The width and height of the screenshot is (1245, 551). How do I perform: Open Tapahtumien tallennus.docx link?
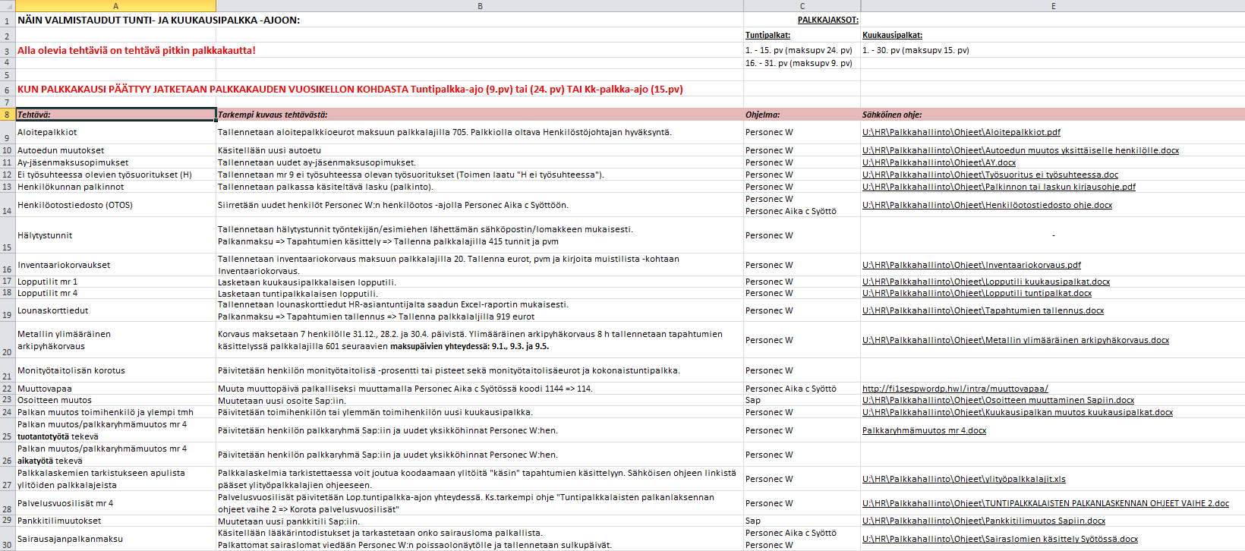pos(983,310)
